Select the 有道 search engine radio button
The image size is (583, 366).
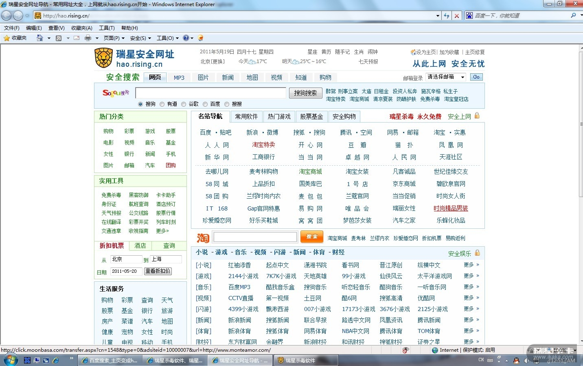pos(162,104)
